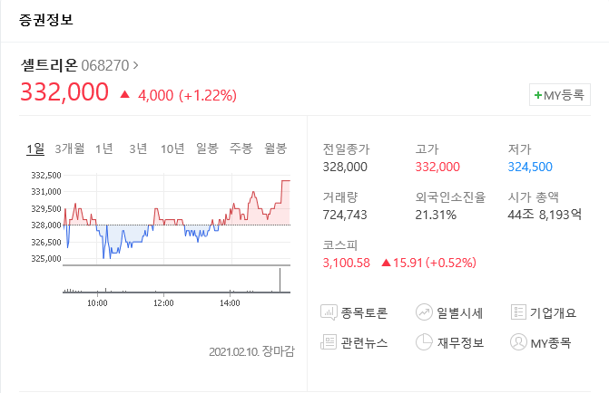Open the 종목토론 link
Screen dimensions: 609x393
[364, 312]
